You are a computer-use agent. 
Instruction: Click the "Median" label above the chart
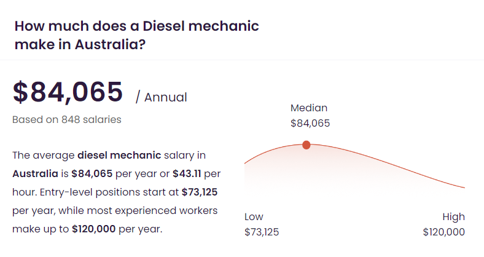click(309, 108)
